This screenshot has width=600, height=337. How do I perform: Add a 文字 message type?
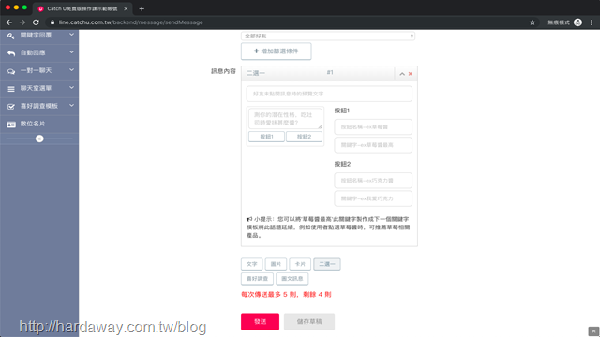(252, 264)
